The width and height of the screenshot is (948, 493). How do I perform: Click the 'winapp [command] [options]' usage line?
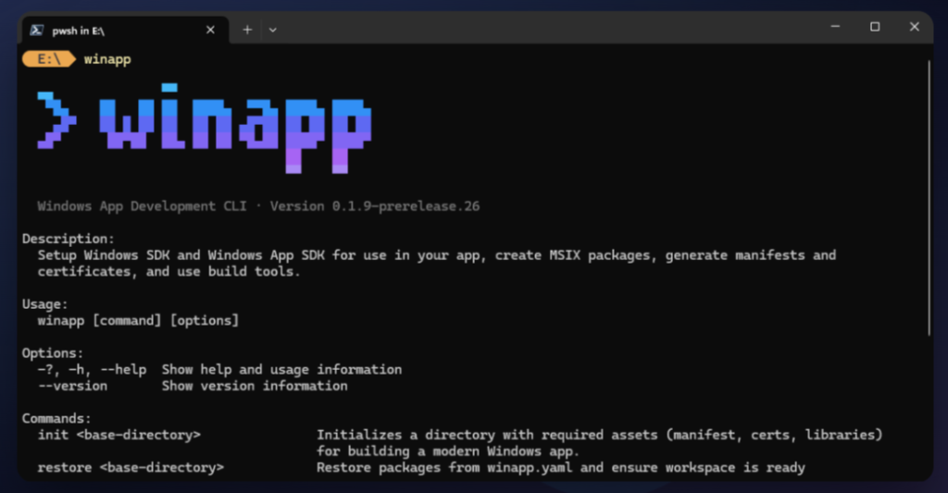138,320
